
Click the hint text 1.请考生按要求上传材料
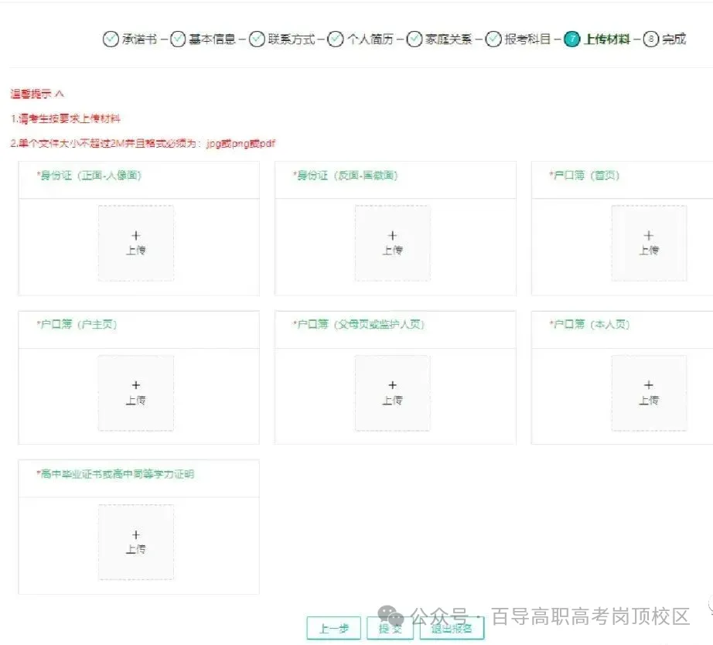pos(66,119)
